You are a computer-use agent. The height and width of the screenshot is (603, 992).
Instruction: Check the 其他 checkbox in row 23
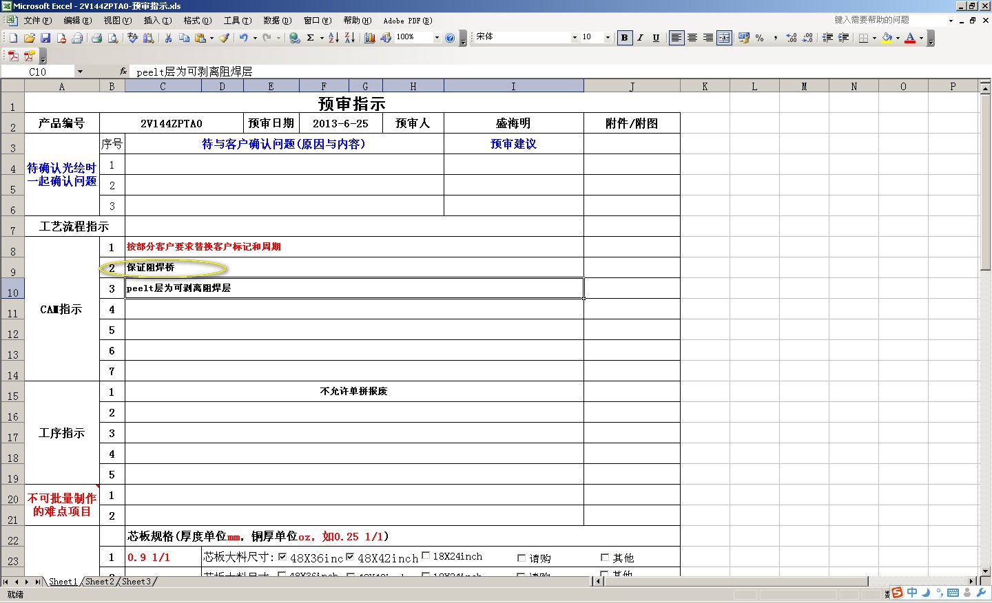click(x=605, y=558)
